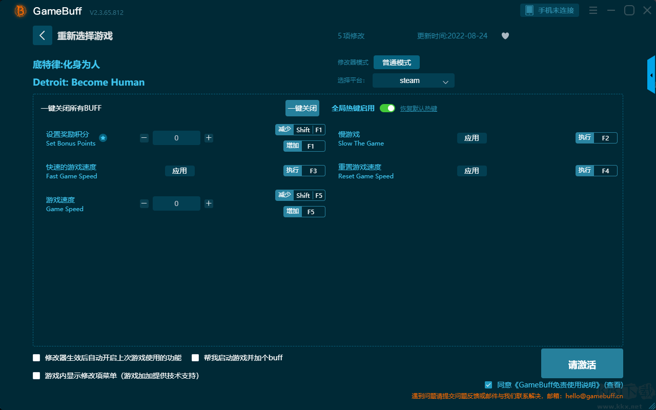
Task: Click the F1 increase hotkey for Bonus Points
Action: (304, 146)
